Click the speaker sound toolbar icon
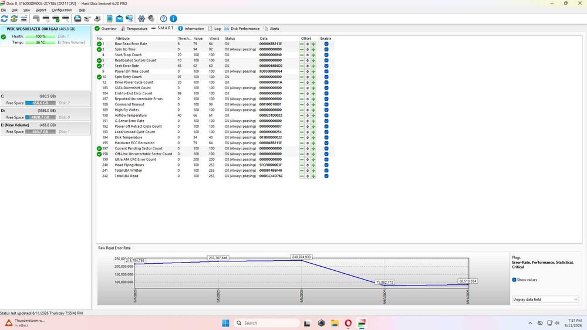This screenshot has height=330, width=587. pyautogui.click(x=151, y=18)
